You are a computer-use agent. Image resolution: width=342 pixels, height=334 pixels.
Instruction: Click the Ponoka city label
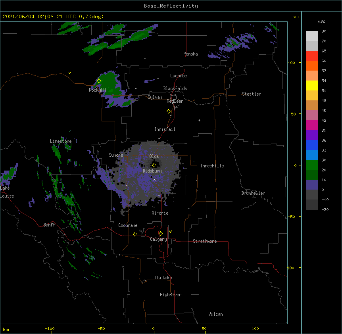click(x=190, y=54)
